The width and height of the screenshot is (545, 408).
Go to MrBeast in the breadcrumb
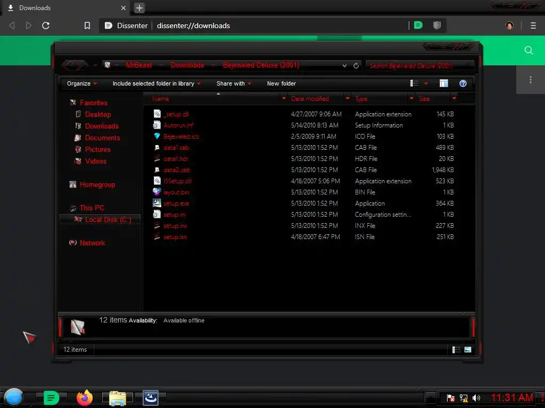click(x=139, y=65)
